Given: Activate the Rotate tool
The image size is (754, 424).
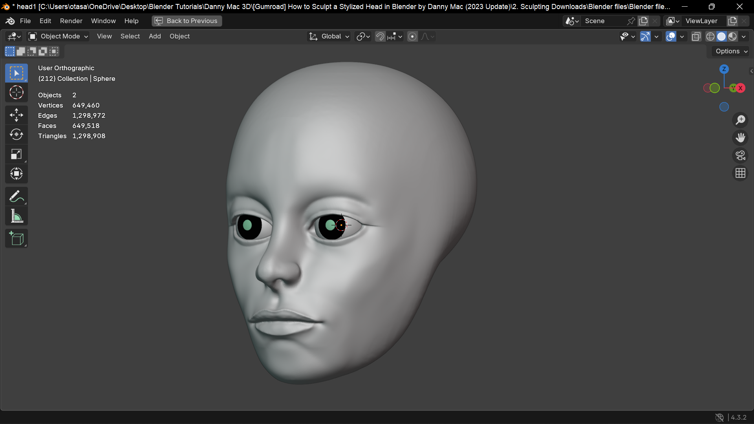Looking at the screenshot, I should (x=16, y=135).
